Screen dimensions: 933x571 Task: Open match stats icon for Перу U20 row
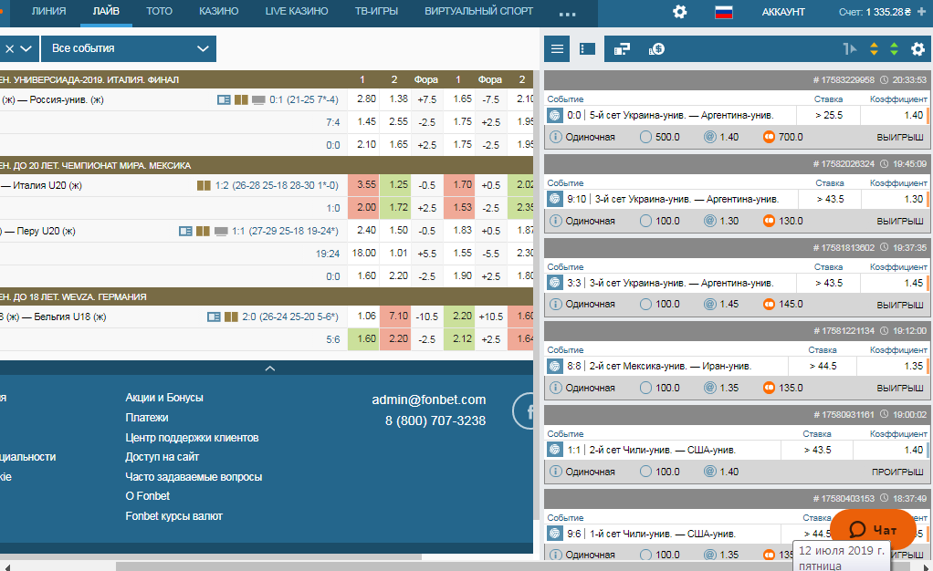185,231
